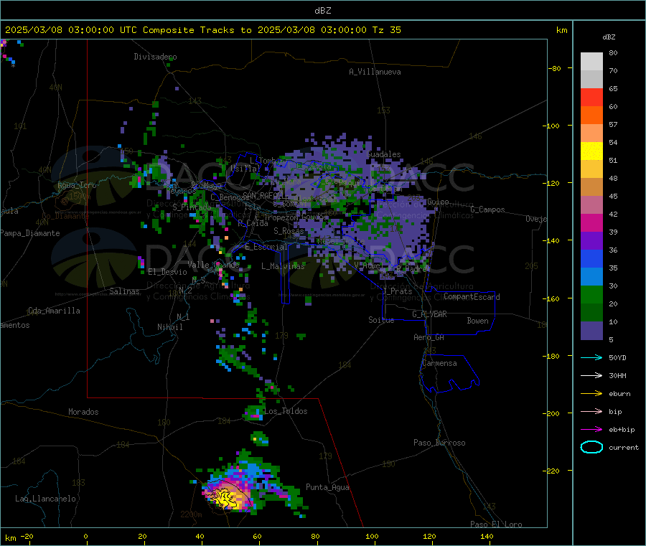The image size is (646, 546).
Task: Click the cyan current ellipse symbol
Action: (x=591, y=447)
